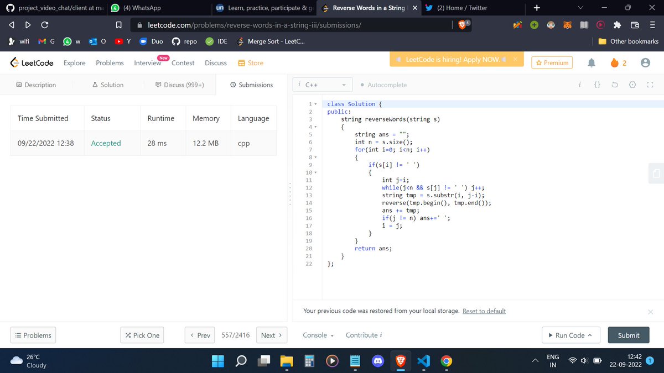Open the Explore menu item

click(74, 63)
